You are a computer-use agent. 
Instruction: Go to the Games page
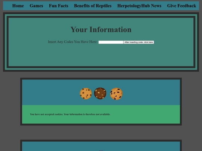[x=36, y=6]
